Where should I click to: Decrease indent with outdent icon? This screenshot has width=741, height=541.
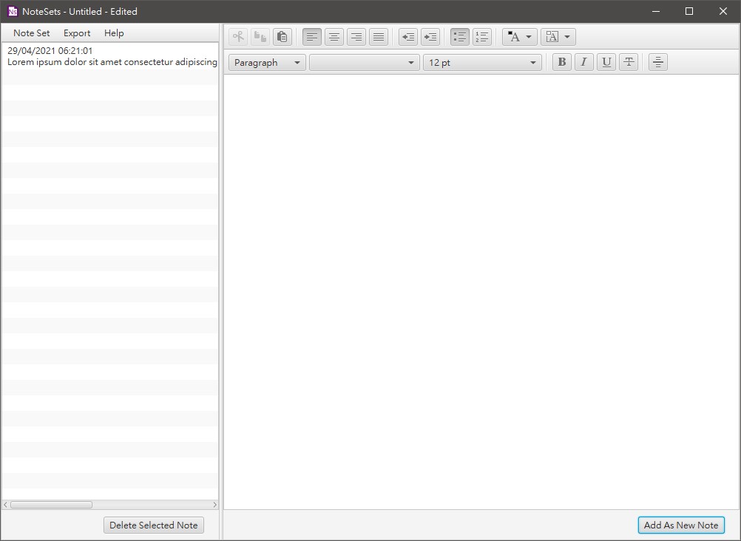[x=408, y=37]
